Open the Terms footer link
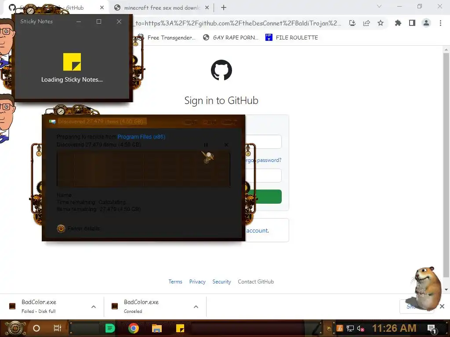Image resolution: width=450 pixels, height=337 pixels. 175,282
